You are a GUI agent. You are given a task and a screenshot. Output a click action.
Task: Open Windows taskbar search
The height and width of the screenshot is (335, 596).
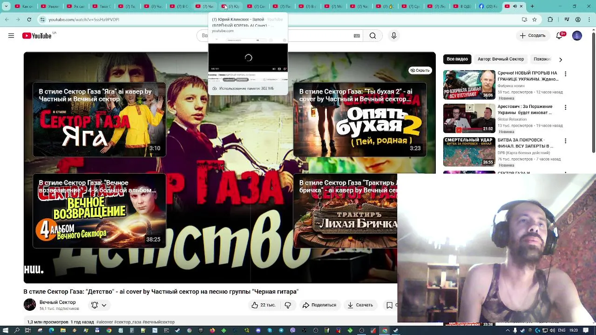17,330
